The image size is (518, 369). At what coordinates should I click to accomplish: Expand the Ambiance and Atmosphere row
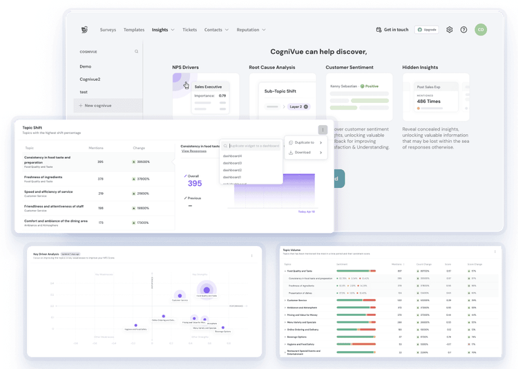tap(285, 307)
